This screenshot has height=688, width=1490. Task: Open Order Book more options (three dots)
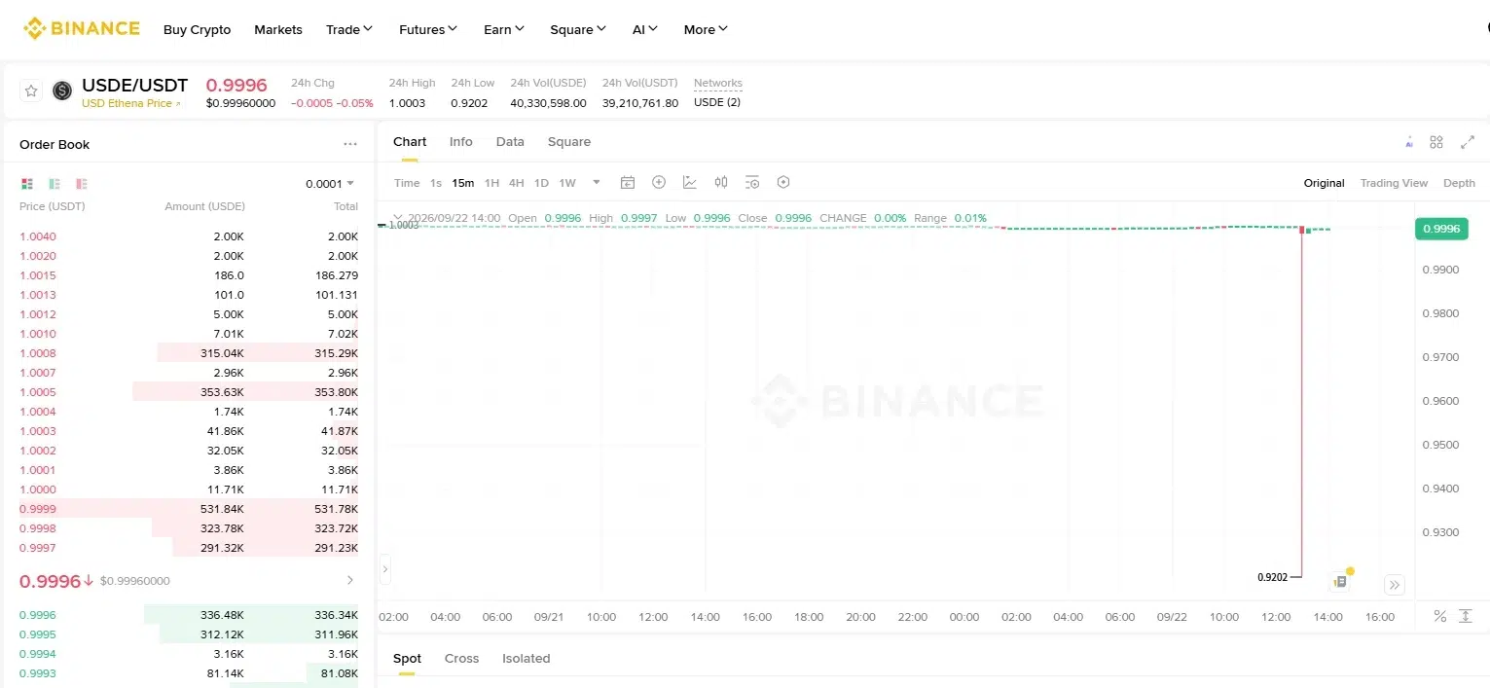point(350,144)
